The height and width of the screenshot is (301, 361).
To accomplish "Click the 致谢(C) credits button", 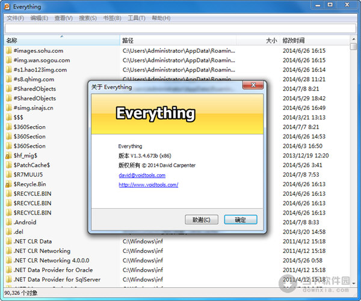I will (x=202, y=220).
